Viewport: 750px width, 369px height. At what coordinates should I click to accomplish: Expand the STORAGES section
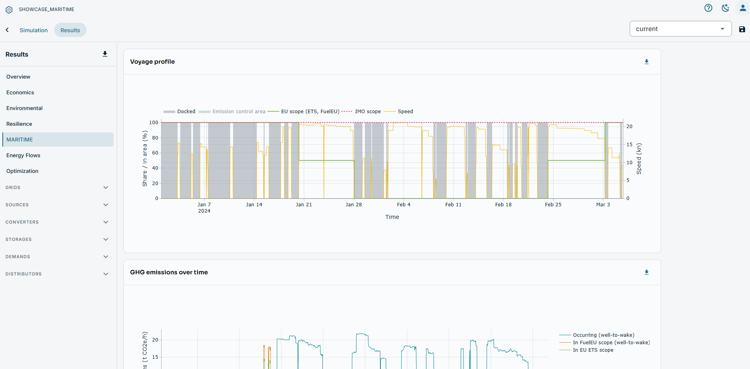(57, 239)
